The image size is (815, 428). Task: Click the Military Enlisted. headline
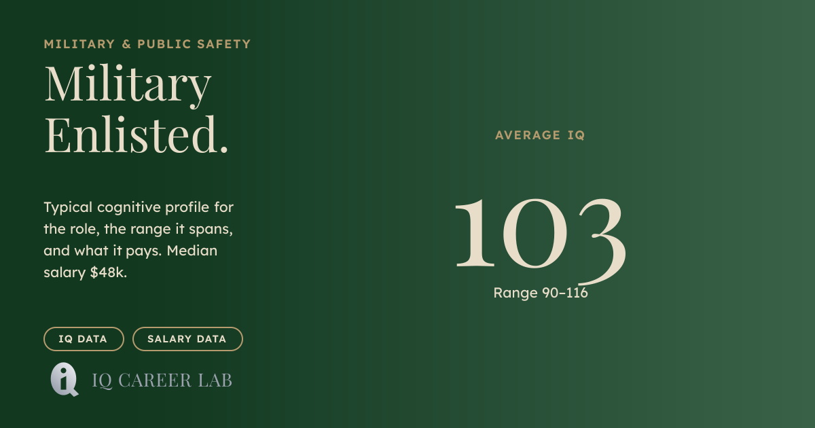[137, 109]
